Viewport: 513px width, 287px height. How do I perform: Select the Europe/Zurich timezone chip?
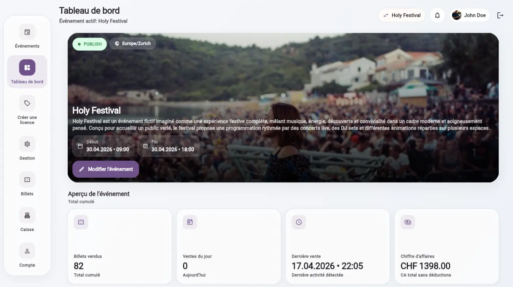[133, 43]
